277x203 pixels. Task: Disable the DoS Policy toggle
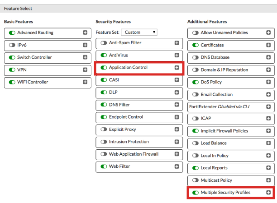(x=196, y=82)
